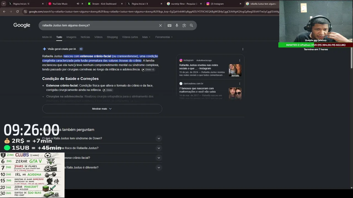Mute the YouTube Music tab audio

pyautogui.click(x=78, y=4)
